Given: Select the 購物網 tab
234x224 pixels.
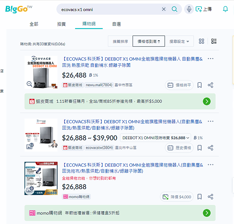Looking at the screenshot, I should click(x=89, y=24).
